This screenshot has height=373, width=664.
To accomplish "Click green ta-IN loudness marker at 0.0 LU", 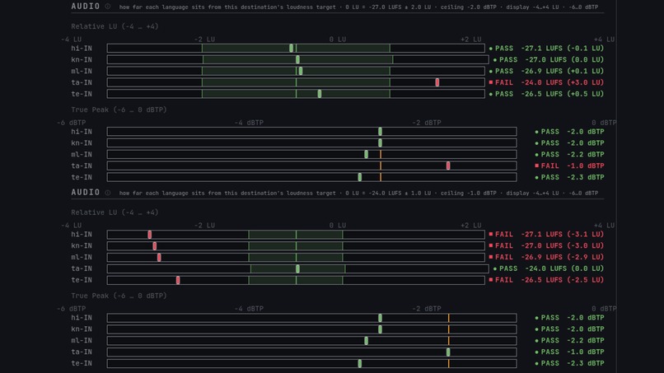I will tap(297, 269).
